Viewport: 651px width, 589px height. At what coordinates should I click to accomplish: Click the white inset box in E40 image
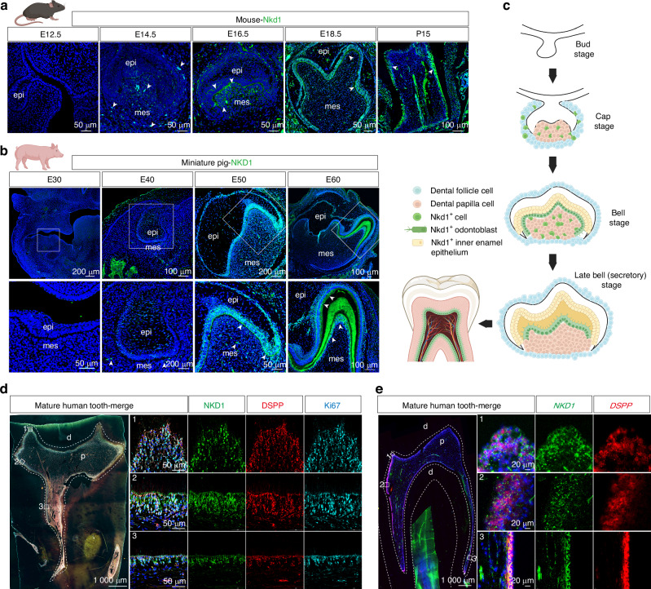tap(151, 226)
